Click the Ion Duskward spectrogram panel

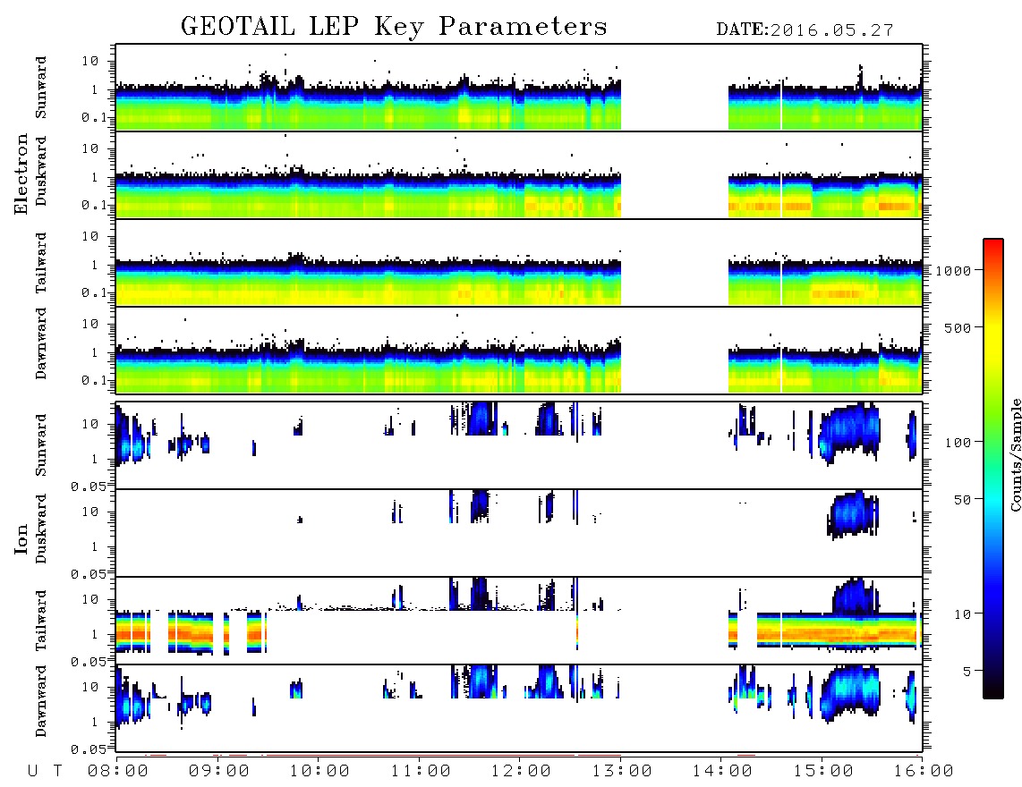point(519,532)
